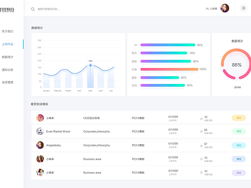
Task: Click the May data point on line chart
Action: (90, 65)
